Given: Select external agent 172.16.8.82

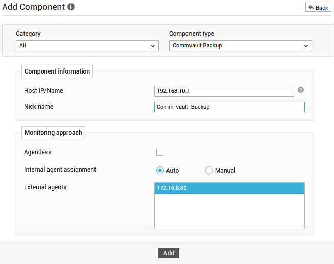Looking at the screenshot, I should point(229,188).
